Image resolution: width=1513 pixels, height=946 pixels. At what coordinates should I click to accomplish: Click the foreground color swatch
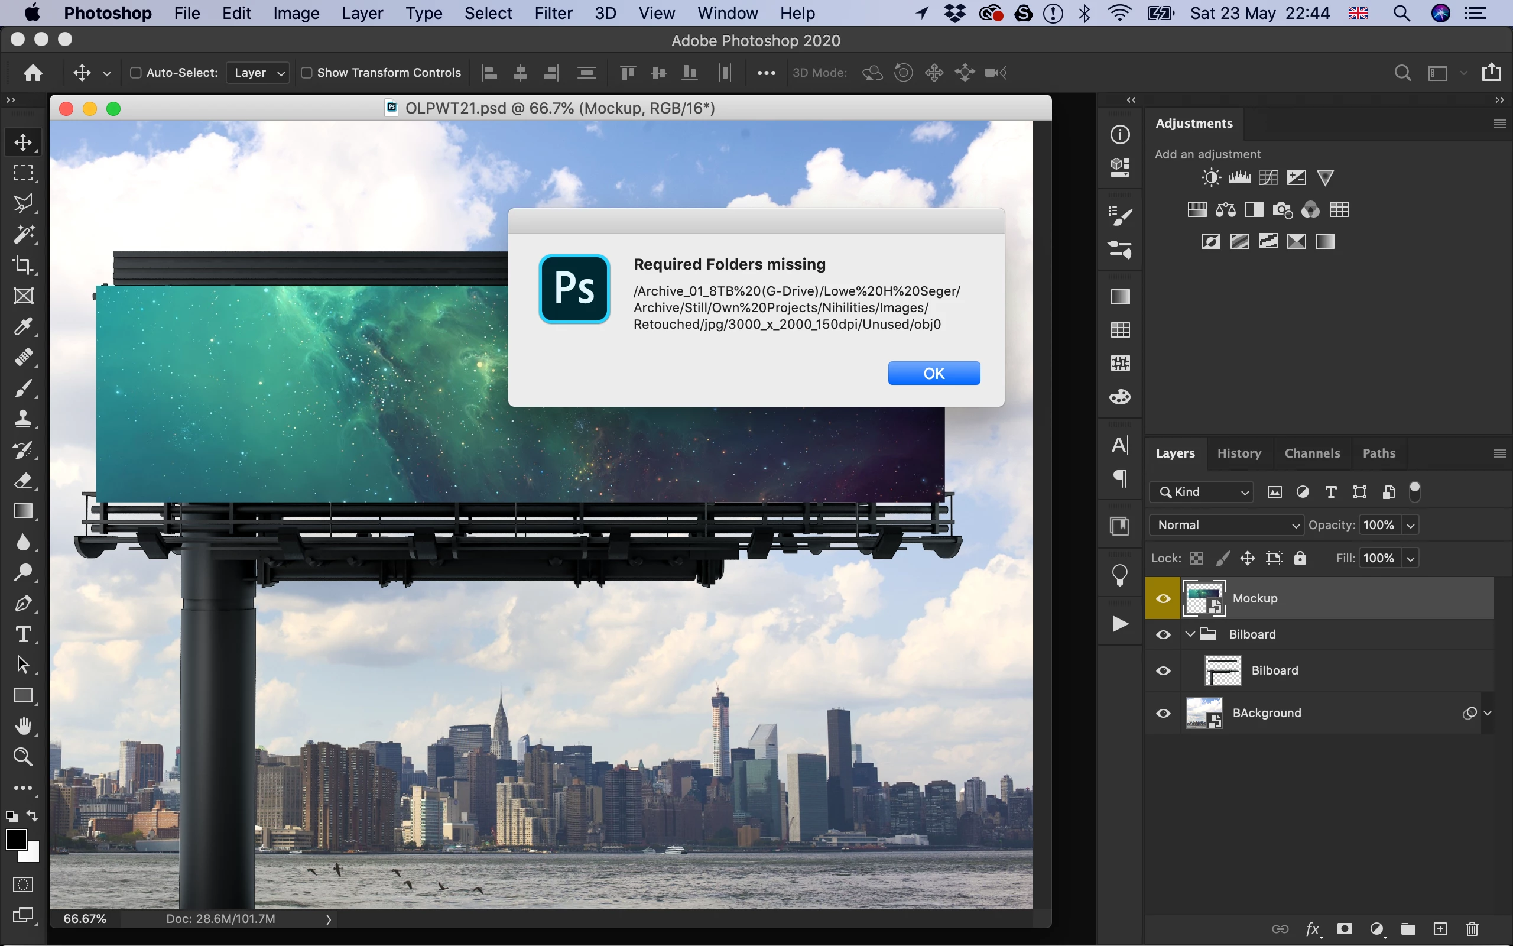(x=17, y=840)
